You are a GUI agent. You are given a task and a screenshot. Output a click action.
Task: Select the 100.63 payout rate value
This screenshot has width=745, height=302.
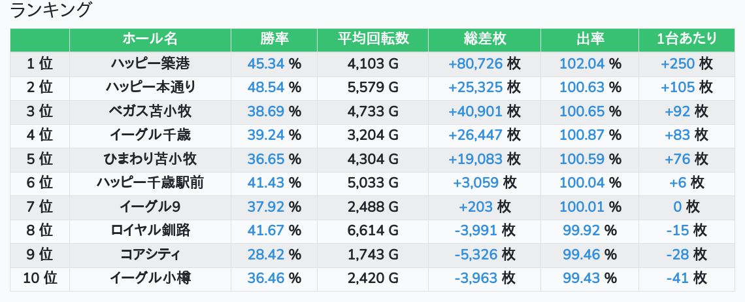tap(582, 88)
